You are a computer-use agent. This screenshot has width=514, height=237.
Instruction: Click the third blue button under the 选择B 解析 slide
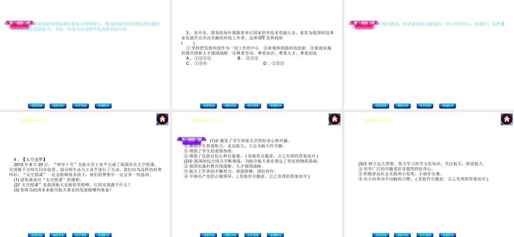tap(425, 106)
